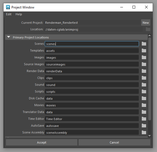Click the vertical scrollbar thumb
Image resolution: width=157 pixels, height=152 pixels.
pyautogui.click(x=149, y=79)
